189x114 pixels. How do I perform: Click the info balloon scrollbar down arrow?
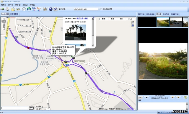(93, 45)
